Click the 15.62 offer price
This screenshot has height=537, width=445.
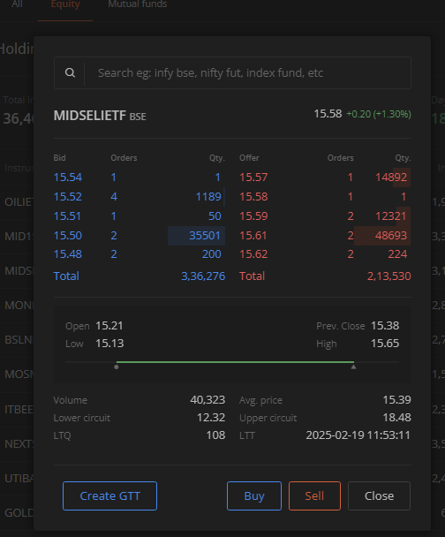pos(253,254)
